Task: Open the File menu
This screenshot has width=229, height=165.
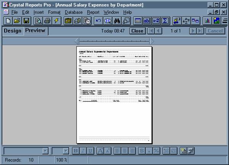Action: tap(14, 12)
